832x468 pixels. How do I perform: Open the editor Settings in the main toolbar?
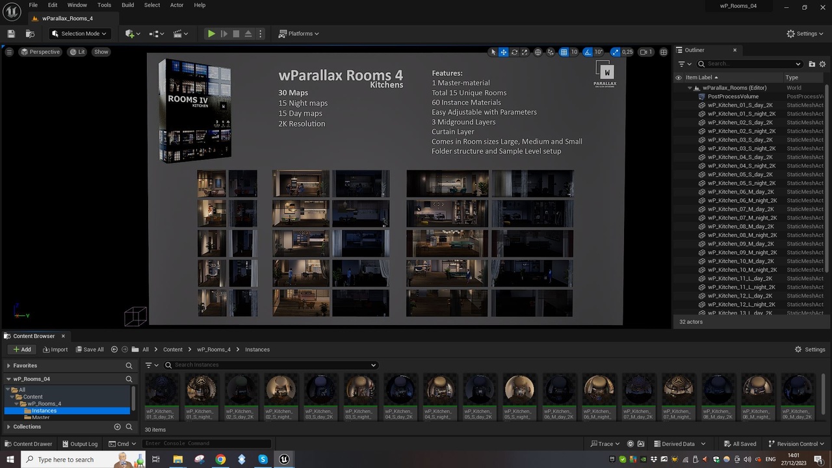pyautogui.click(x=806, y=34)
